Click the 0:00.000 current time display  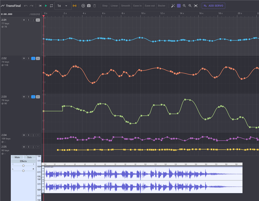(7, 14)
